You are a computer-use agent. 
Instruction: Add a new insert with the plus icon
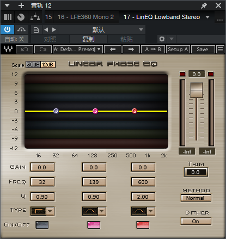21,5
